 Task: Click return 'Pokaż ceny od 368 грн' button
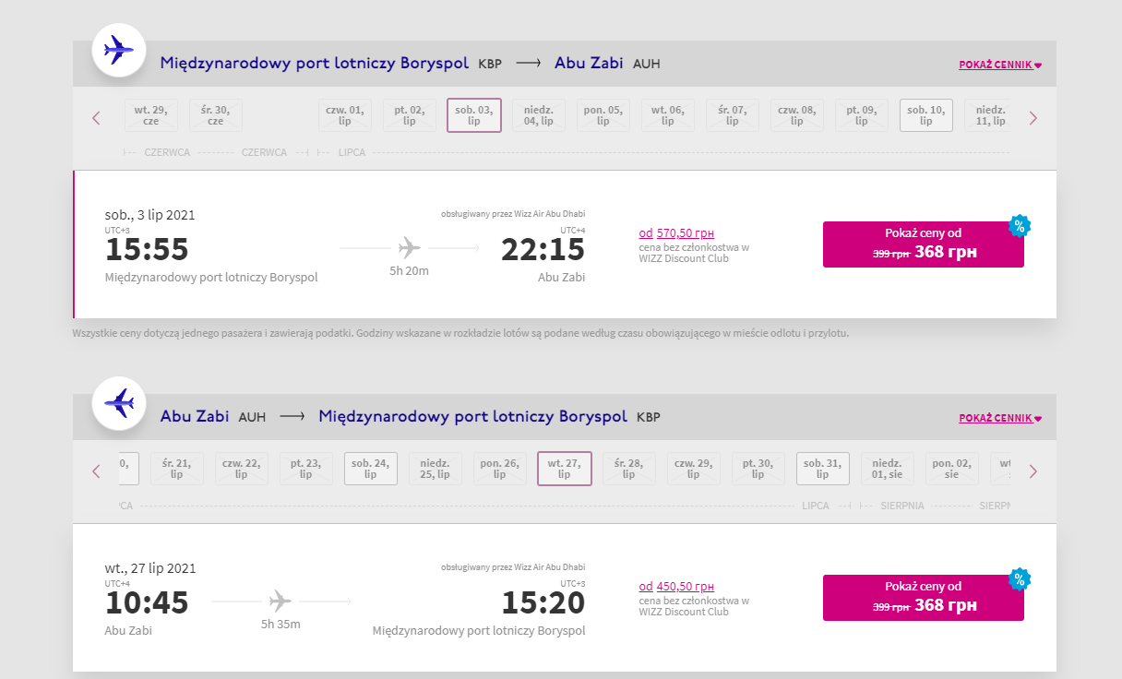tap(924, 598)
